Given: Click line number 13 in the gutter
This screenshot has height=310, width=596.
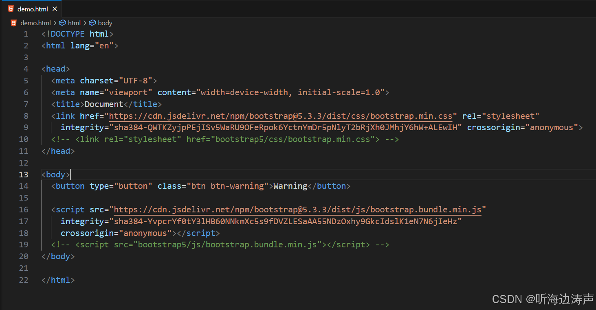Looking at the screenshot, I should (24, 175).
